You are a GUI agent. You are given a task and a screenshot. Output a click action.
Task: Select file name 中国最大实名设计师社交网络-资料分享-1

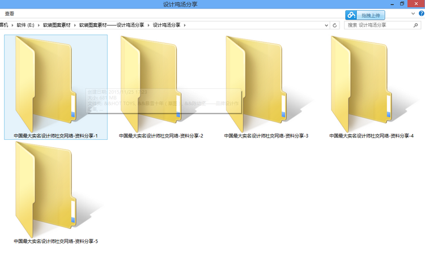coord(56,136)
